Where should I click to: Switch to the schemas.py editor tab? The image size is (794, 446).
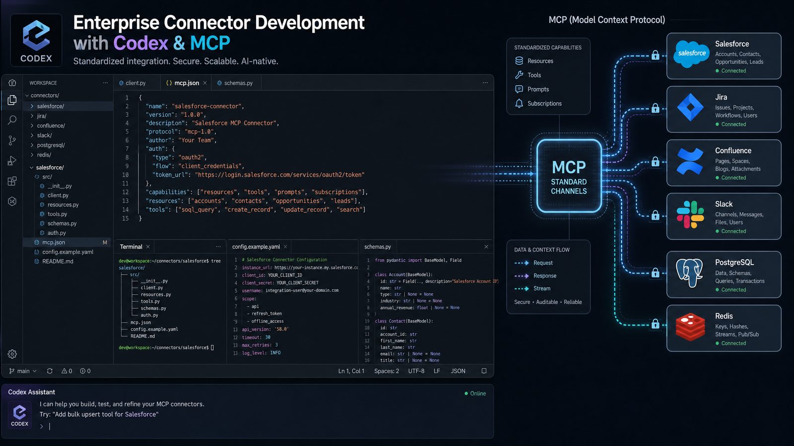pos(235,83)
